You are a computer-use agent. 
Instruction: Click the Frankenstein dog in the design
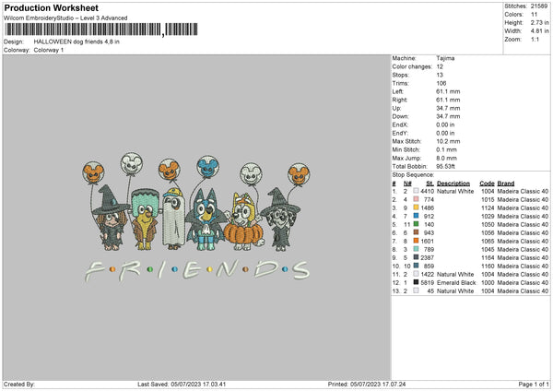(x=145, y=219)
